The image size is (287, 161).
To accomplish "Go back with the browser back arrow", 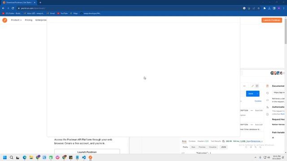I will click(x=3, y=8).
